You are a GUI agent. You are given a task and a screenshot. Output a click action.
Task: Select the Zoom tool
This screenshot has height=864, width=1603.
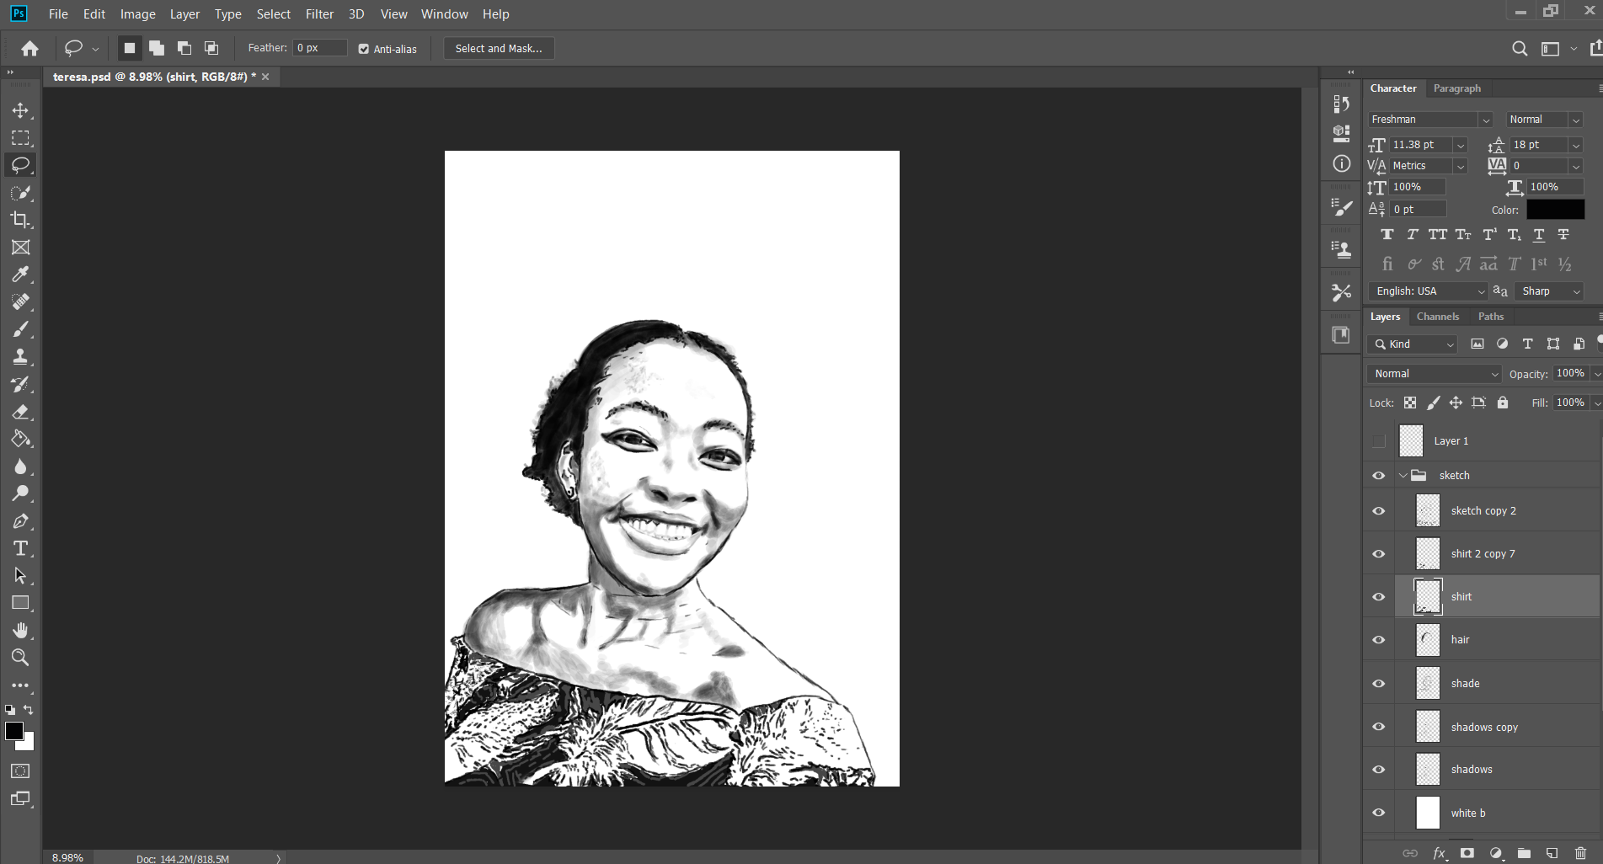(x=21, y=658)
